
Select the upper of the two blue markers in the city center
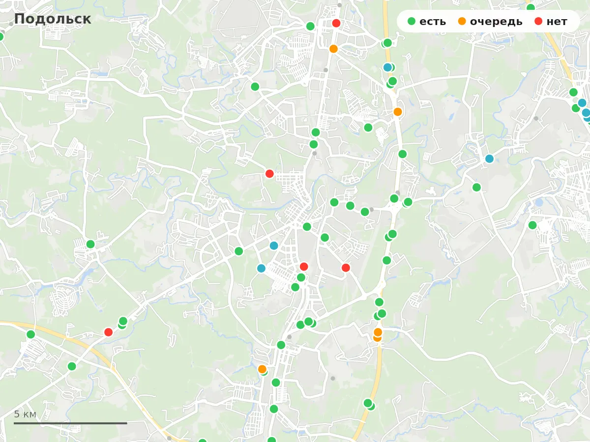click(x=274, y=246)
